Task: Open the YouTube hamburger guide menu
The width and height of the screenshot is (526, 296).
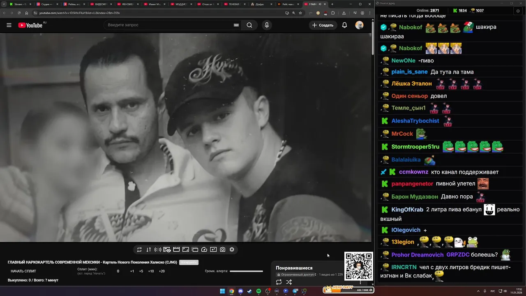Action: click(x=9, y=25)
